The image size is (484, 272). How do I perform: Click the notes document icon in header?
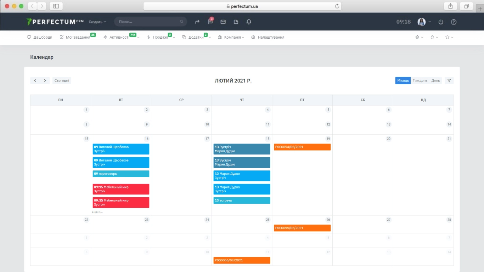pos(236,22)
